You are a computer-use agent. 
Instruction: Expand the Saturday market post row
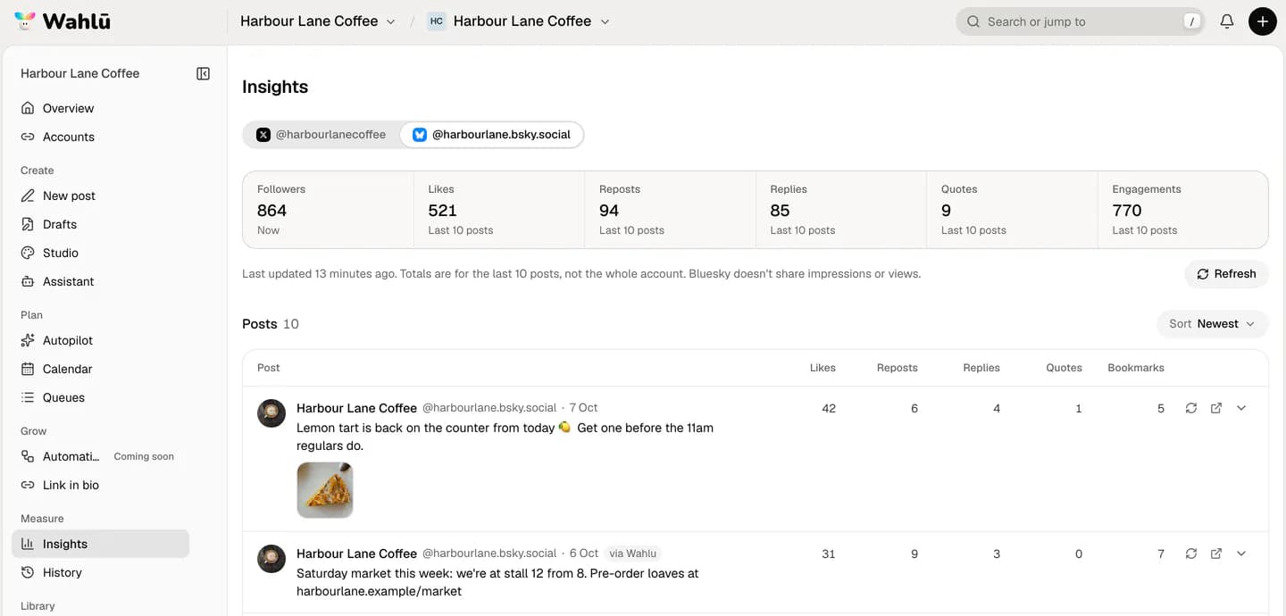coord(1241,554)
